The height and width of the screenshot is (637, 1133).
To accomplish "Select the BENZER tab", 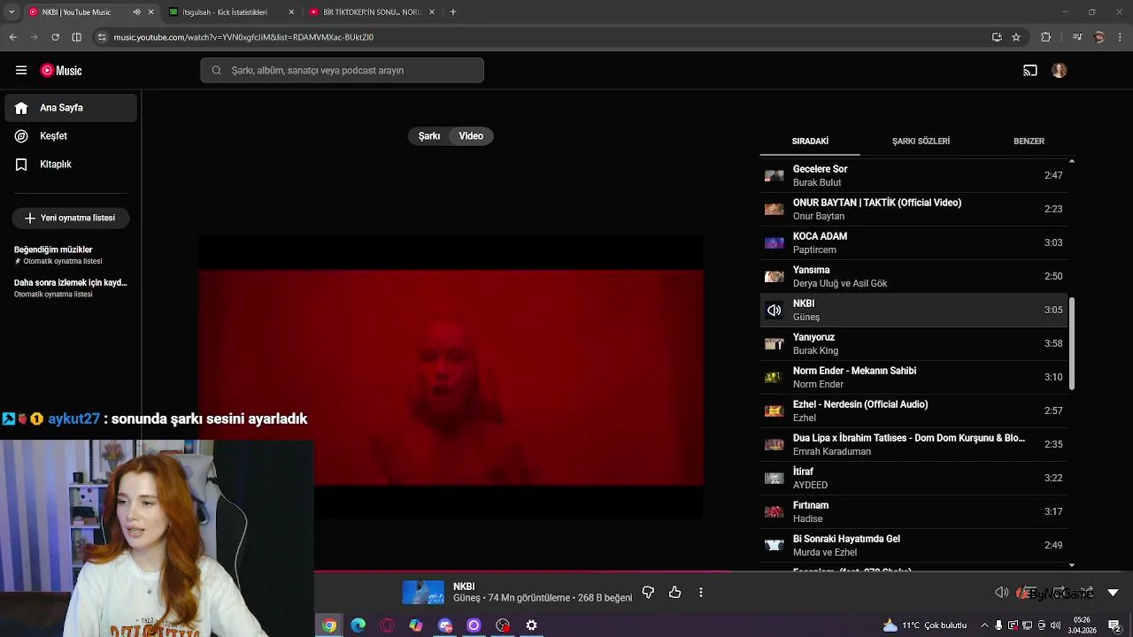I will [1029, 142].
